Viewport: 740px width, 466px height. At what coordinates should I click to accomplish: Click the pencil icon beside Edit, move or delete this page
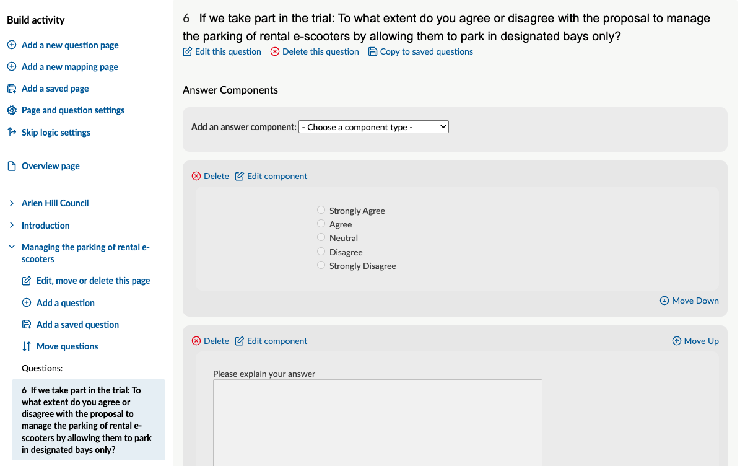[x=27, y=281]
